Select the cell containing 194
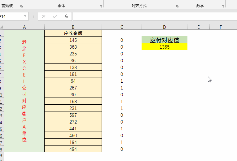 click(x=73, y=142)
